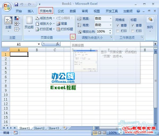This screenshot has width=159, height=136.
Task: Go to last sheet navigation arrow
Action: [15, 128]
